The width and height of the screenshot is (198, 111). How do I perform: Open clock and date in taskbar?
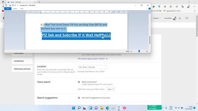[x=189, y=108]
